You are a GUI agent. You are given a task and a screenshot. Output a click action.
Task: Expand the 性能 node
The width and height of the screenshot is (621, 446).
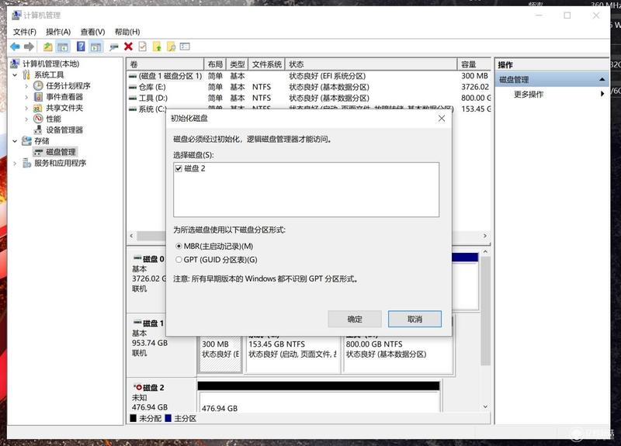(x=26, y=119)
